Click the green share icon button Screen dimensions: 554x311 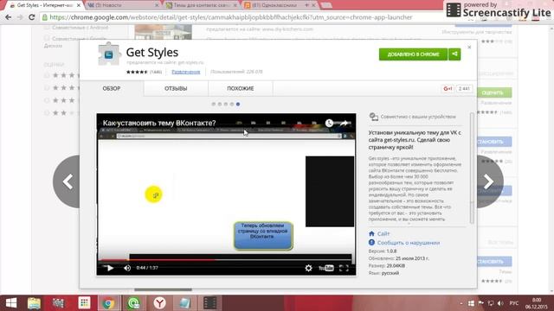[x=454, y=54]
